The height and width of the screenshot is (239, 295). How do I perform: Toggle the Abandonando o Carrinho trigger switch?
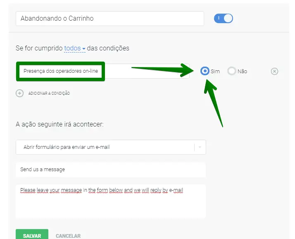point(224,19)
